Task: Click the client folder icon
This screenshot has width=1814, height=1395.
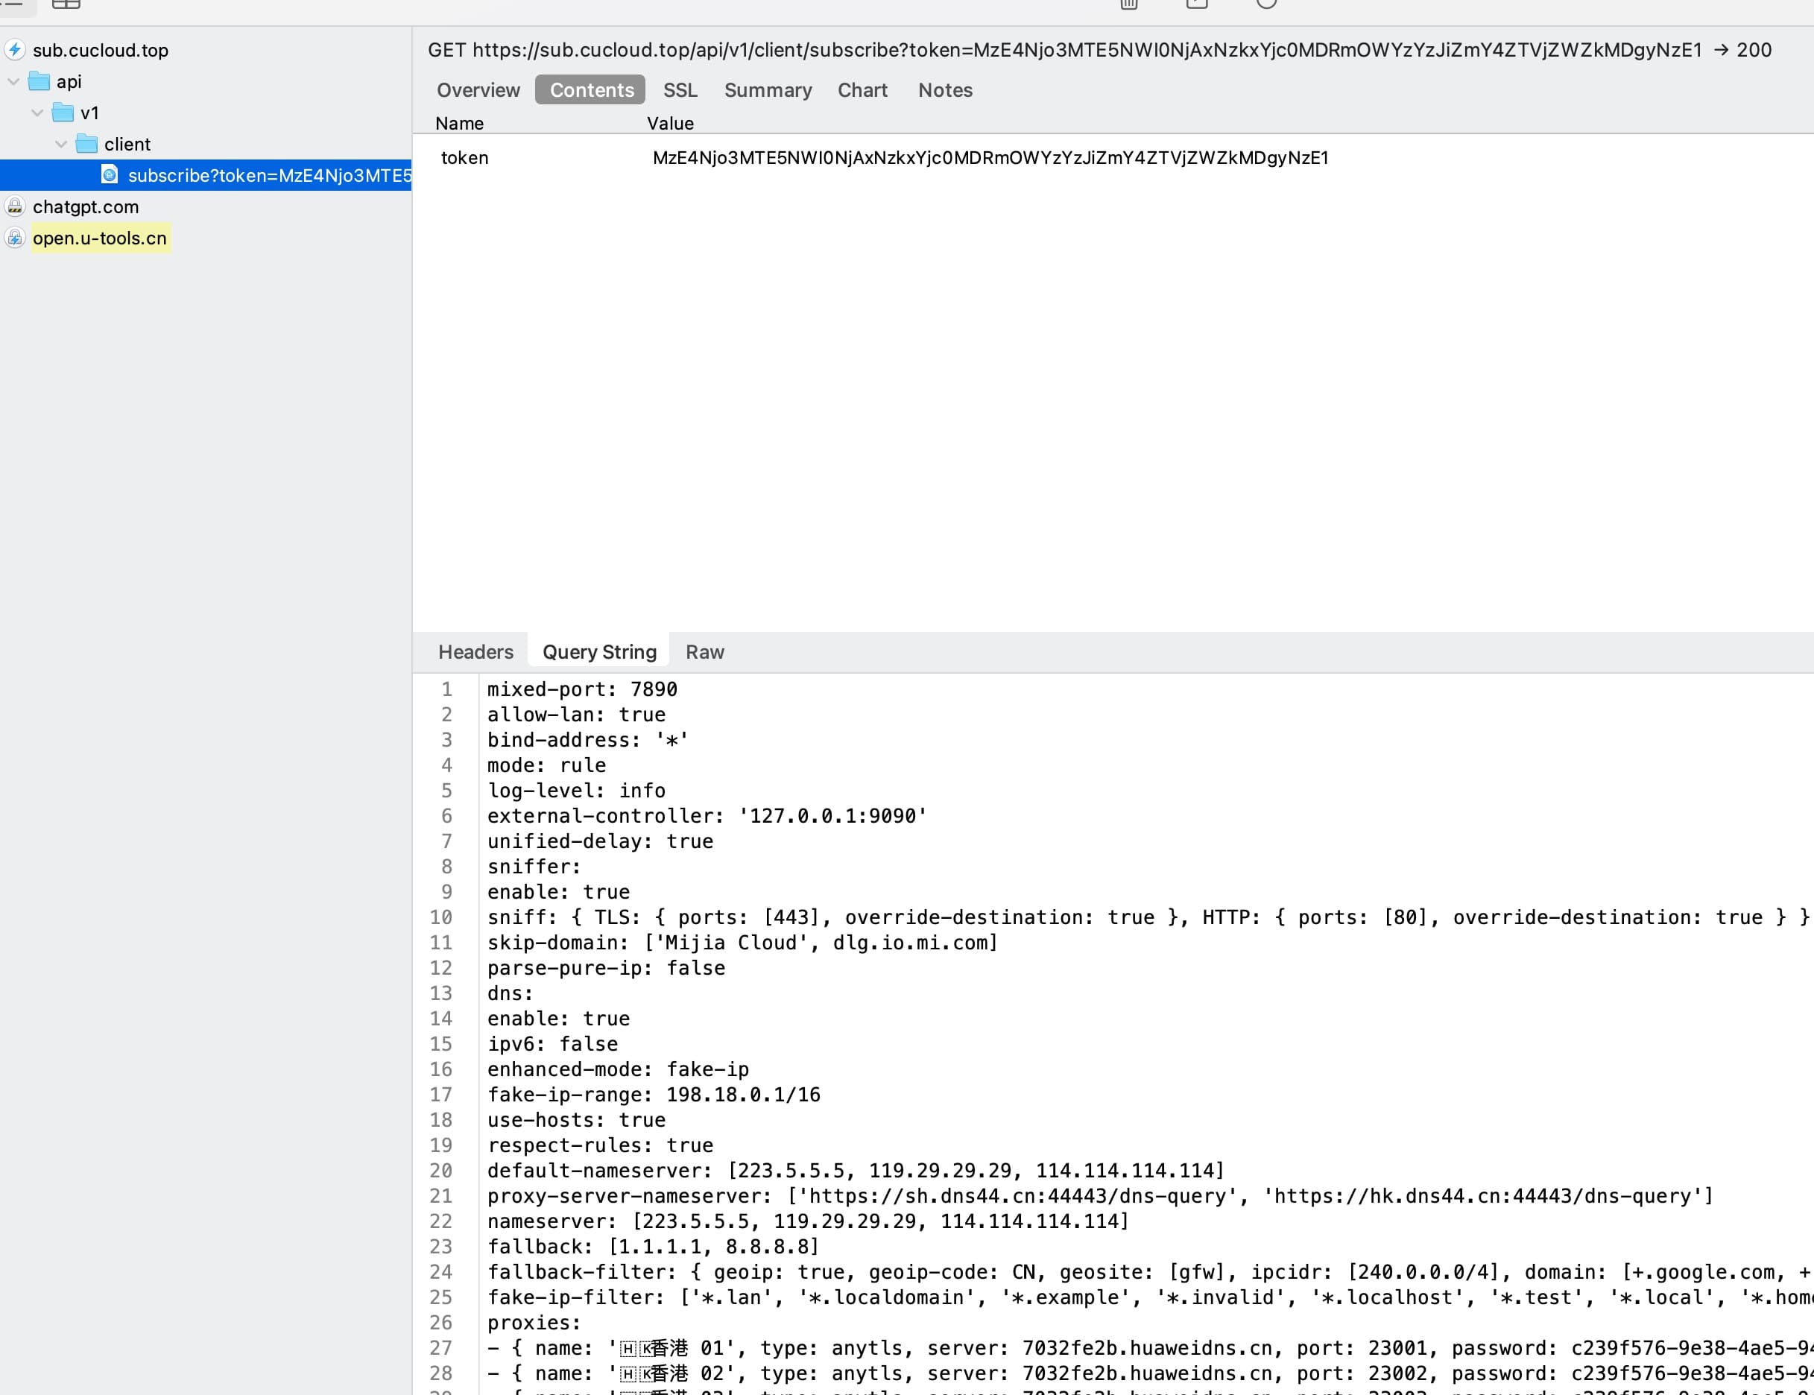Action: (x=87, y=144)
